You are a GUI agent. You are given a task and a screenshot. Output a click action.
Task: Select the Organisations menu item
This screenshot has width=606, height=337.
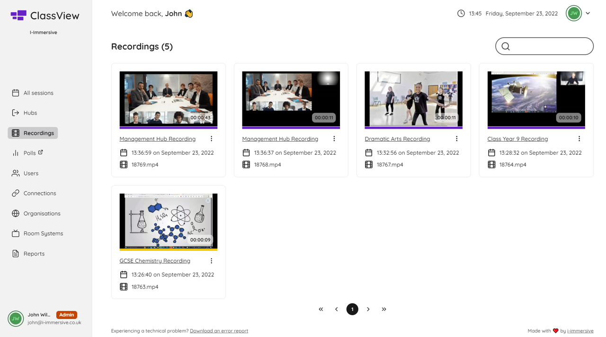click(x=42, y=213)
